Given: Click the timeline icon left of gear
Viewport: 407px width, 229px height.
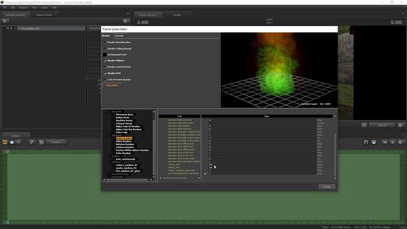Looking at the screenshot, I should click(392, 142).
